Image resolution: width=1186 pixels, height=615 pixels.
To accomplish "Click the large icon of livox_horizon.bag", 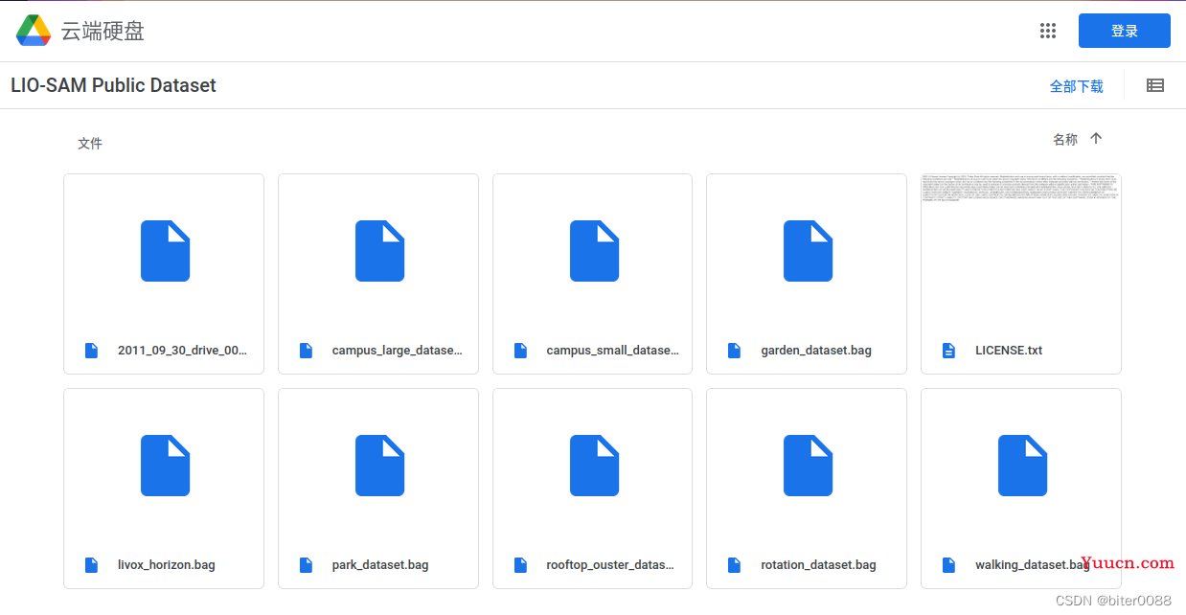I will 165,466.
